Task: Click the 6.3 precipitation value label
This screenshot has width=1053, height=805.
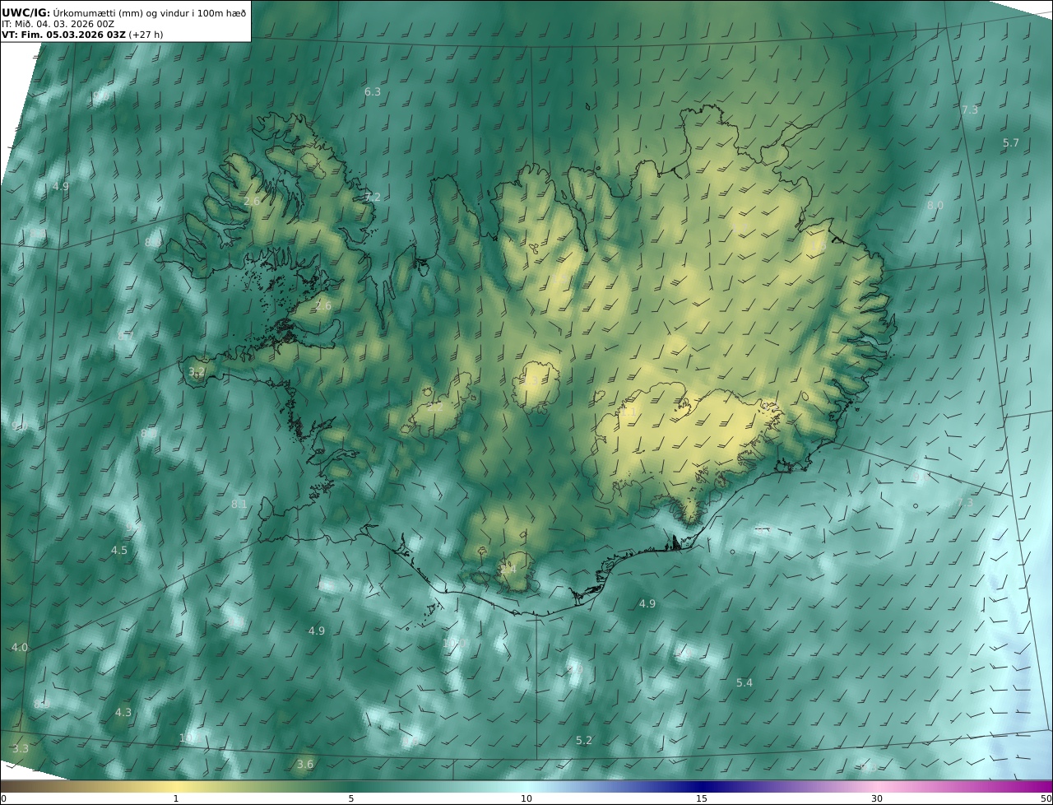Action: point(373,91)
